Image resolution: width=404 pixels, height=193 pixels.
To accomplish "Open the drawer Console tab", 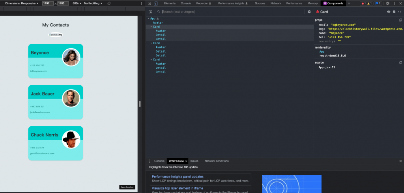I will 159,161.
